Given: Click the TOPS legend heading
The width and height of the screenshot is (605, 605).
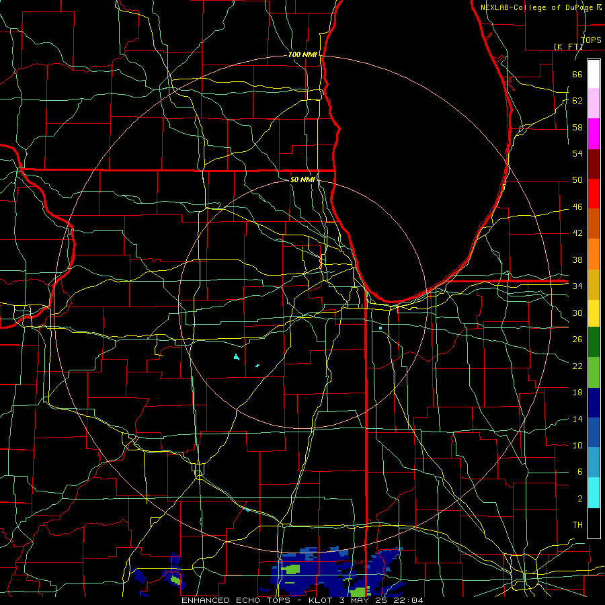Looking at the screenshot, I should [591, 40].
